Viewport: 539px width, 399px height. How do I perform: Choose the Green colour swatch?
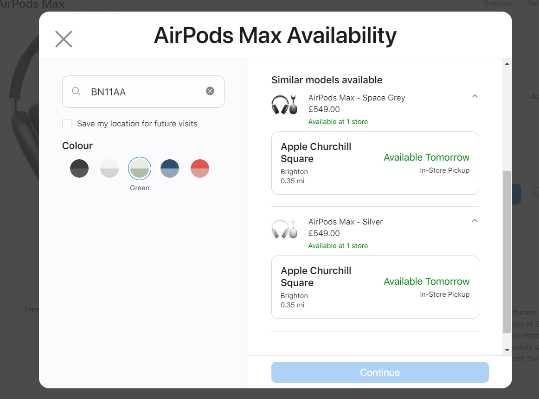pos(140,168)
